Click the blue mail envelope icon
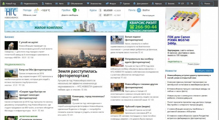 coord(139,10)
